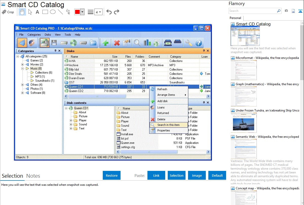Open the color picker dropdown arrow
Screen dimensions: 304x205
coord(82,12)
